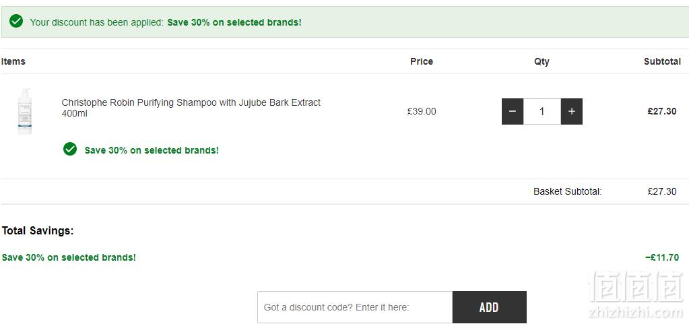Click the £39.00 item price
The image size is (689, 324).
(422, 111)
